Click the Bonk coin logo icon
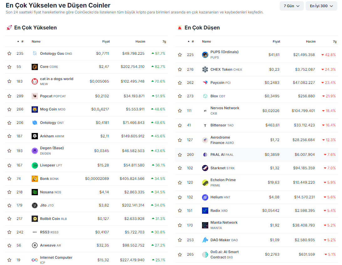The image size is (342, 265). click(35, 179)
